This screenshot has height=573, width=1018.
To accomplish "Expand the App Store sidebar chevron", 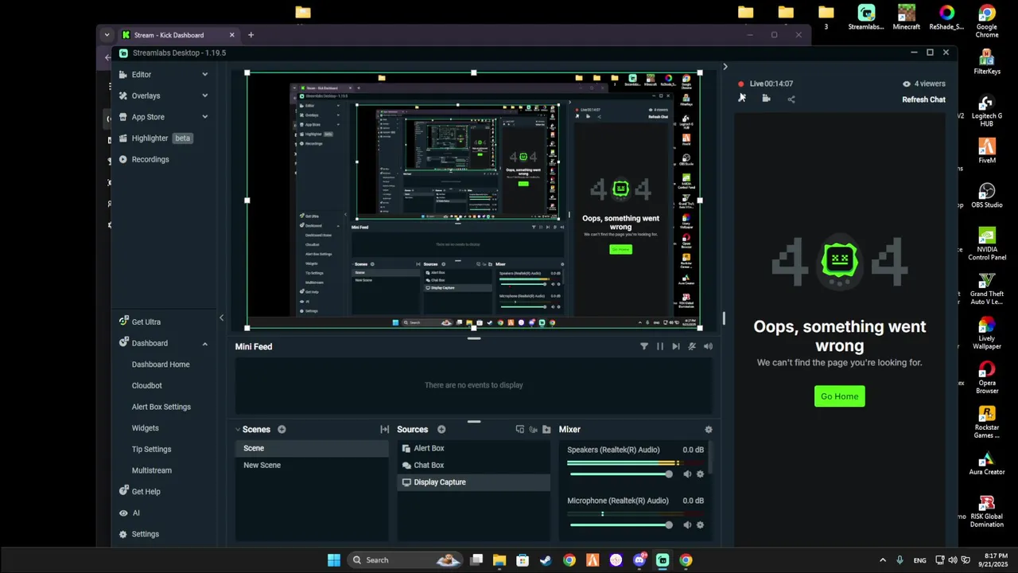I will (204, 117).
